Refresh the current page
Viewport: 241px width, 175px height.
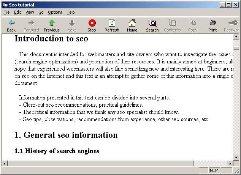coord(112,23)
